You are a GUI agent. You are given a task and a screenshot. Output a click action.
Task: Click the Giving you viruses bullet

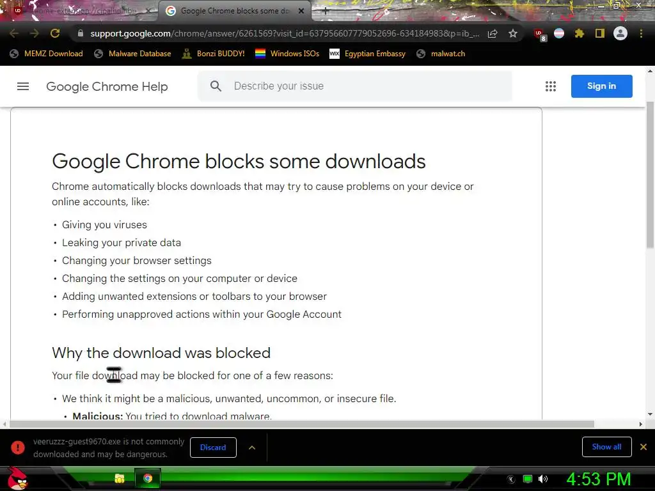(104, 224)
